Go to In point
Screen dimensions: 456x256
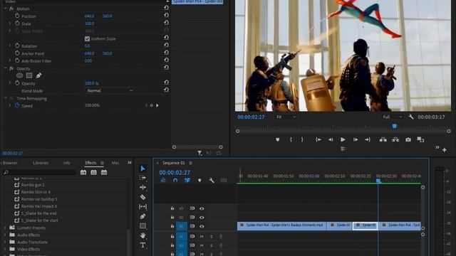[x=318, y=139]
